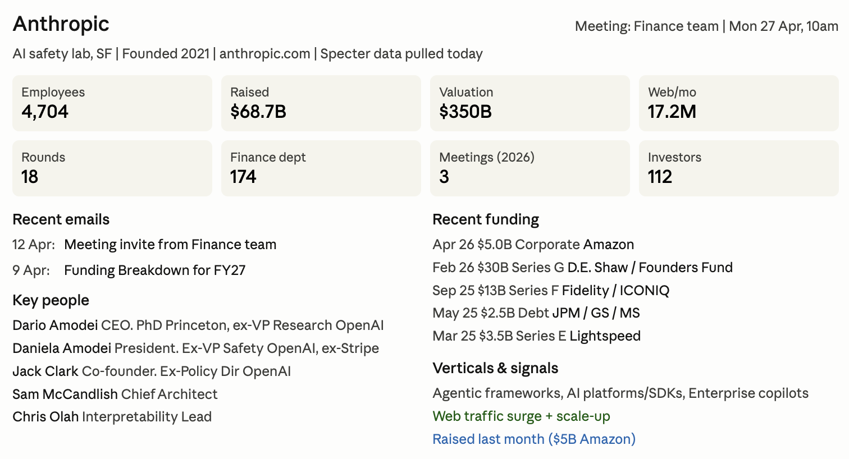849x459 pixels.
Task: Click the anthropic.com website text
Action: coord(264,54)
